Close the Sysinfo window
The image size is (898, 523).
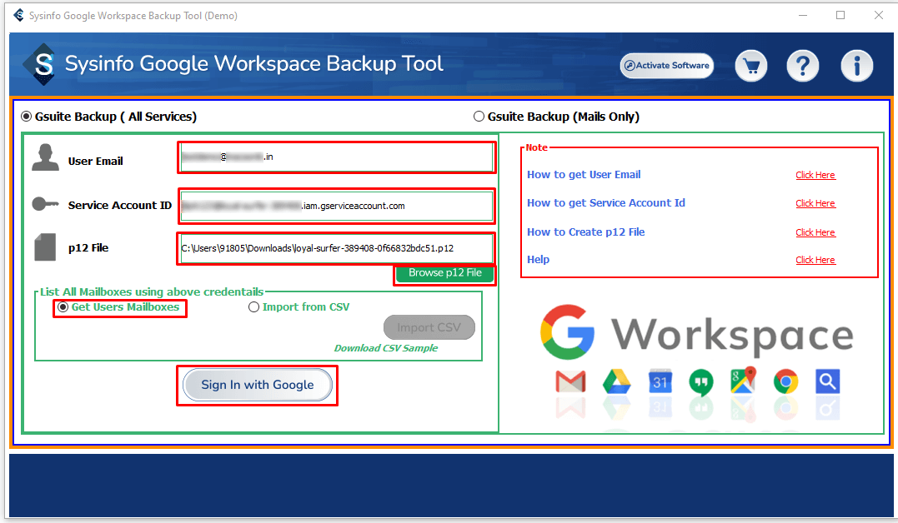click(x=879, y=16)
